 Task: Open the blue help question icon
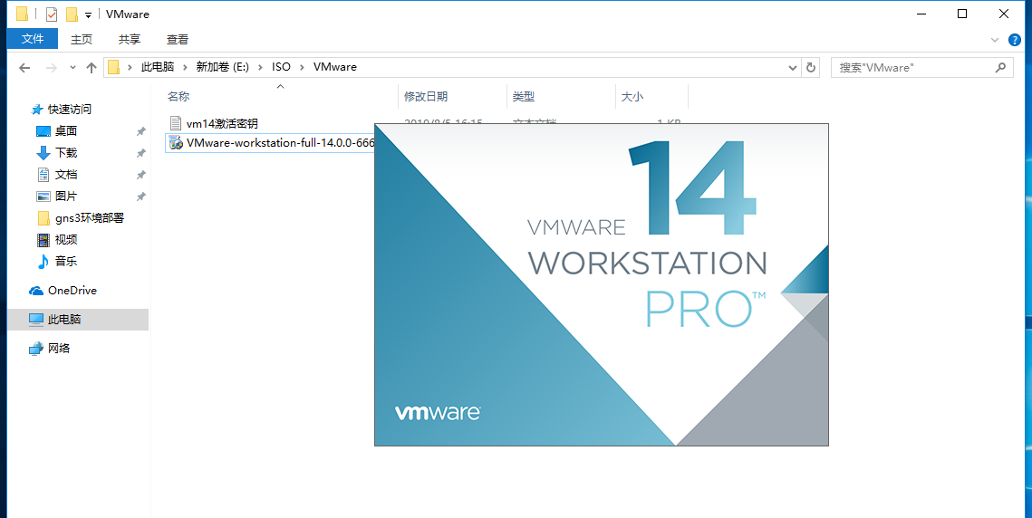point(1014,40)
